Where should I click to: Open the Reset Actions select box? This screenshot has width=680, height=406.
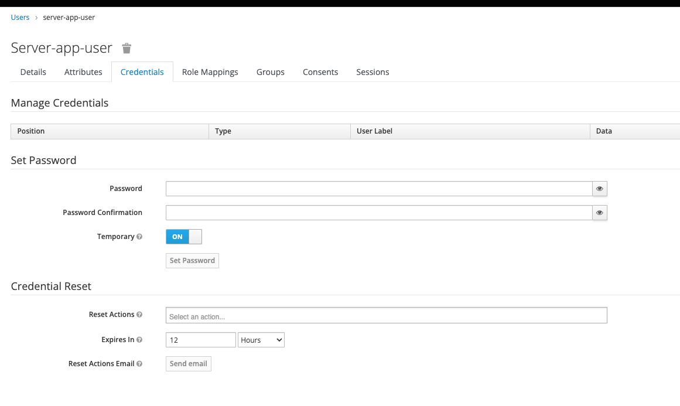[x=386, y=316]
